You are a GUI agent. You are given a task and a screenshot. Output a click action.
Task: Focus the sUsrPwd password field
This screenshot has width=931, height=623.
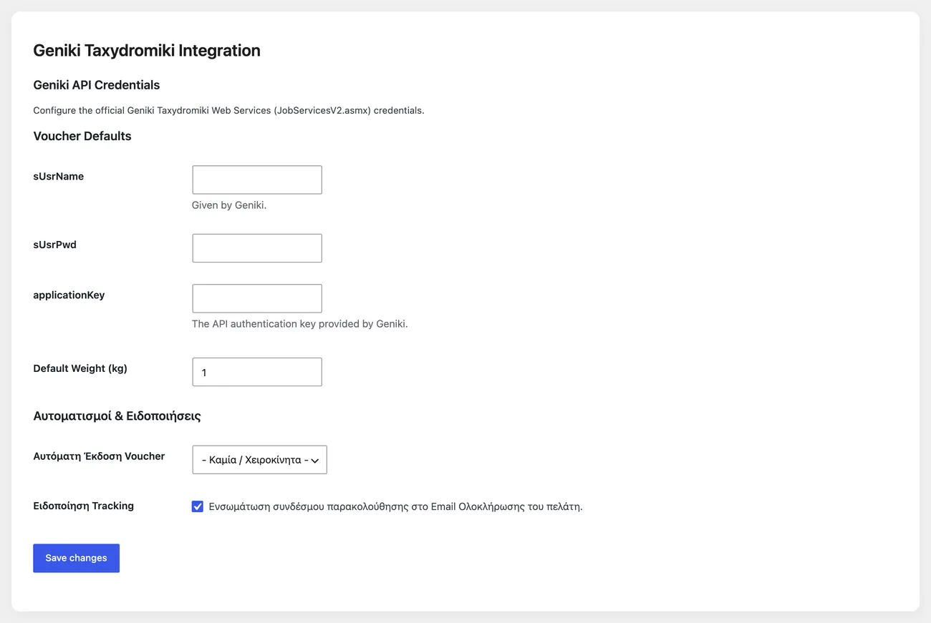257,248
